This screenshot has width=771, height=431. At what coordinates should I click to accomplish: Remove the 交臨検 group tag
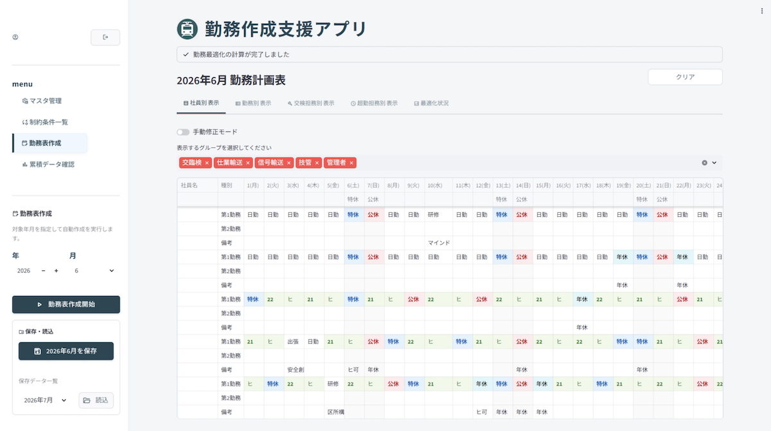(x=207, y=163)
